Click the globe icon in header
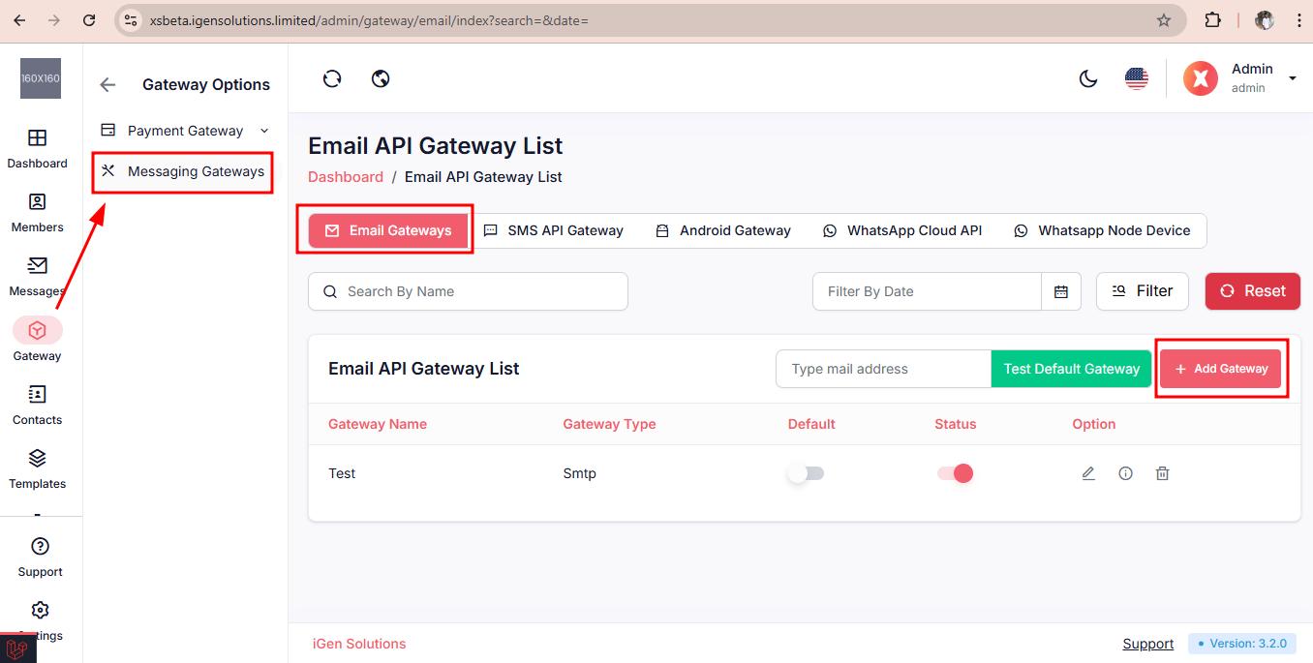The width and height of the screenshot is (1313, 663). pyautogui.click(x=381, y=78)
